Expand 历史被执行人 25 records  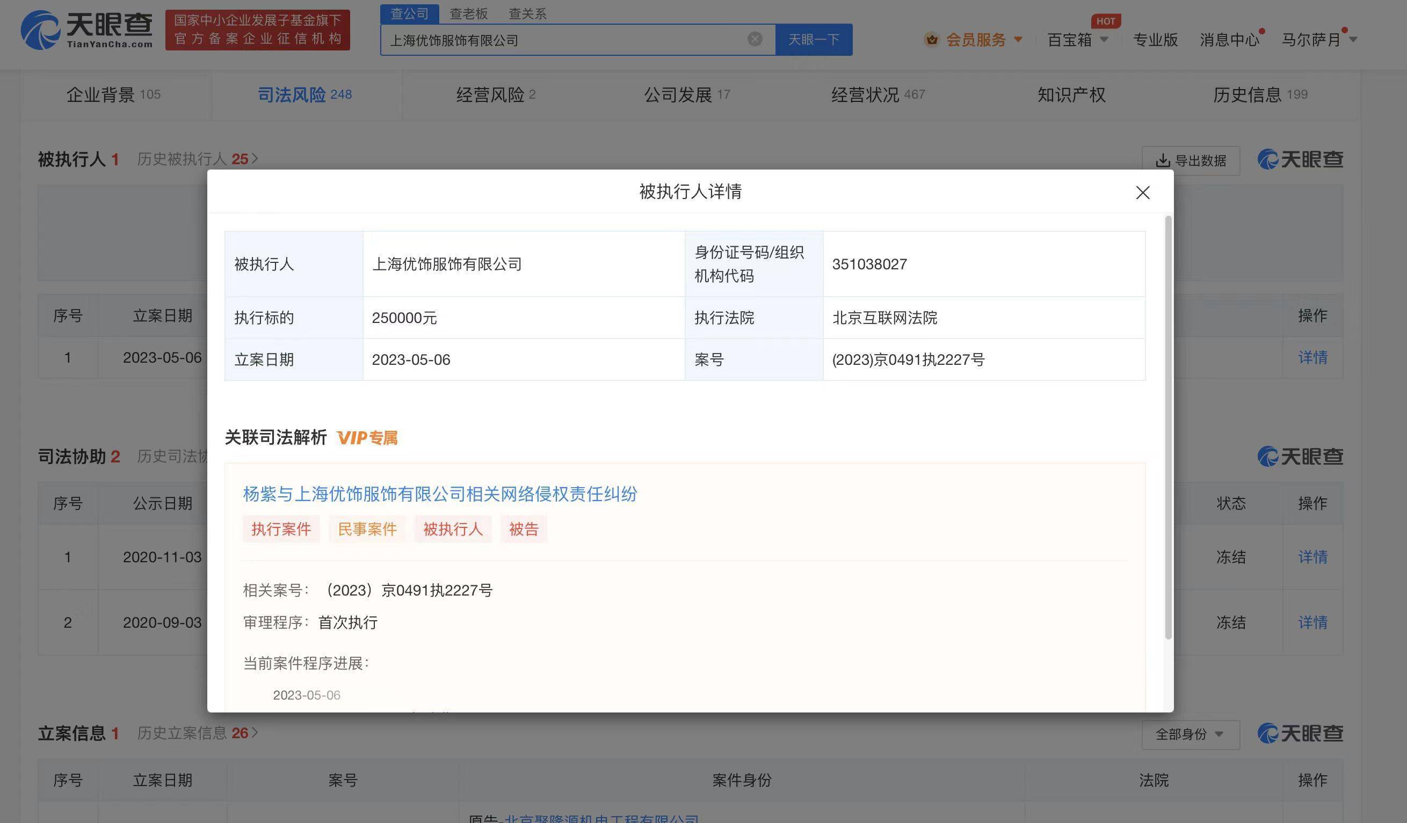pos(197,159)
